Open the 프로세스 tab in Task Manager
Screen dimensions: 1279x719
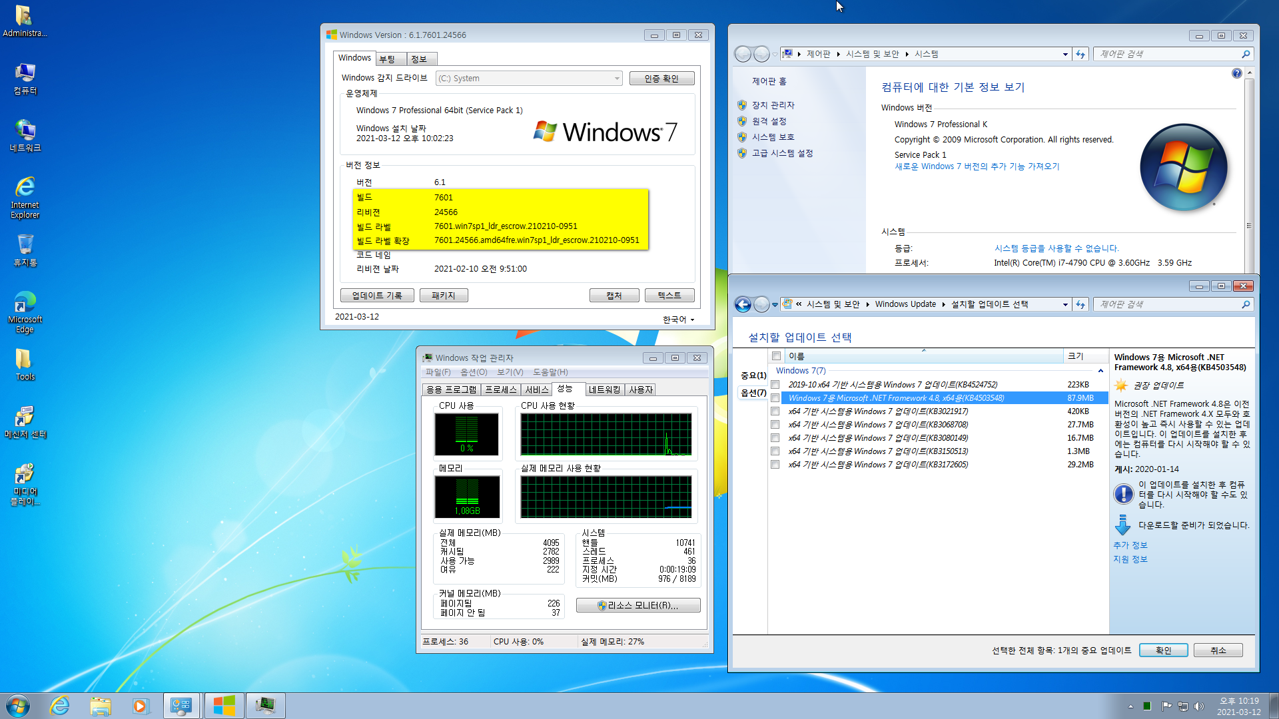tap(501, 389)
